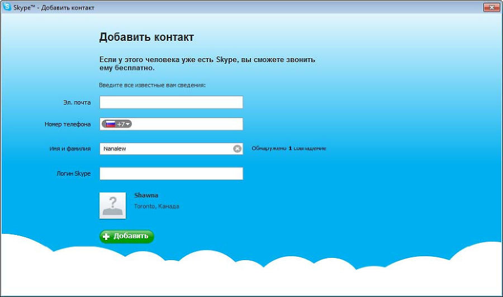Click the plus icon on green button
This screenshot has height=297, width=503.
coord(107,237)
